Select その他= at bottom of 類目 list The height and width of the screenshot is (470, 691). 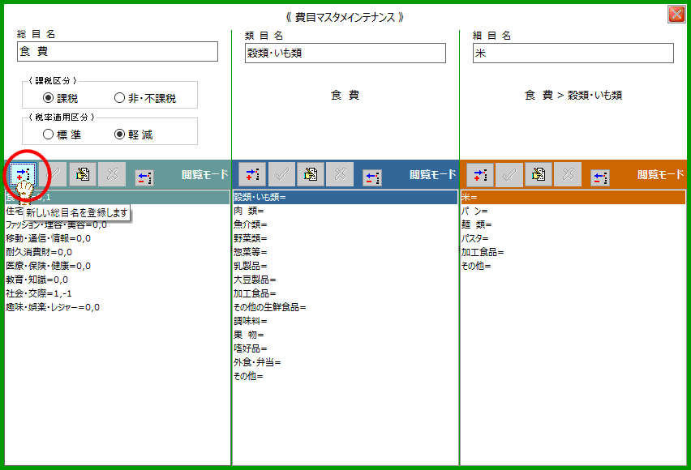pyautogui.click(x=345, y=376)
